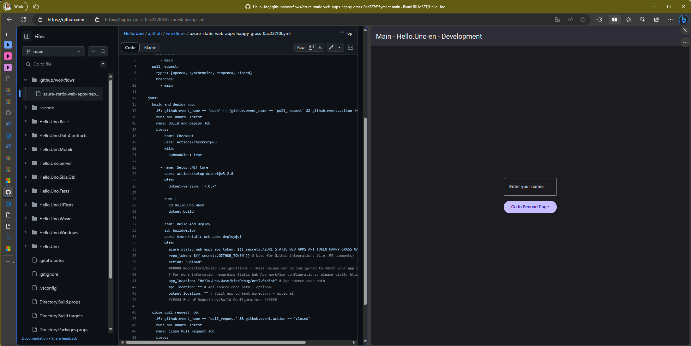The height and width of the screenshot is (346, 691).
Task: Open Bing sidebar chat icon
Action: [683, 20]
